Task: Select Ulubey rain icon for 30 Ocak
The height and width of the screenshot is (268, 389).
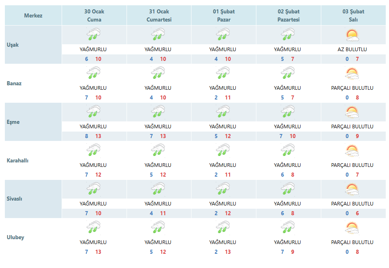Action: click(x=94, y=227)
